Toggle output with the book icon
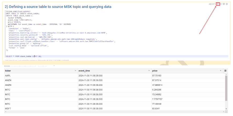 (224, 4)
